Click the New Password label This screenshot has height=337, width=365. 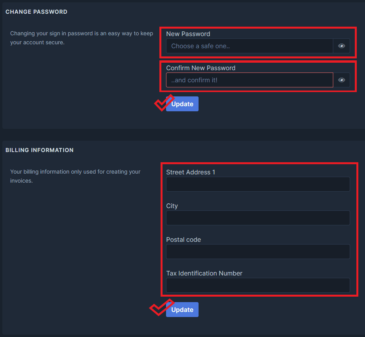click(x=188, y=34)
